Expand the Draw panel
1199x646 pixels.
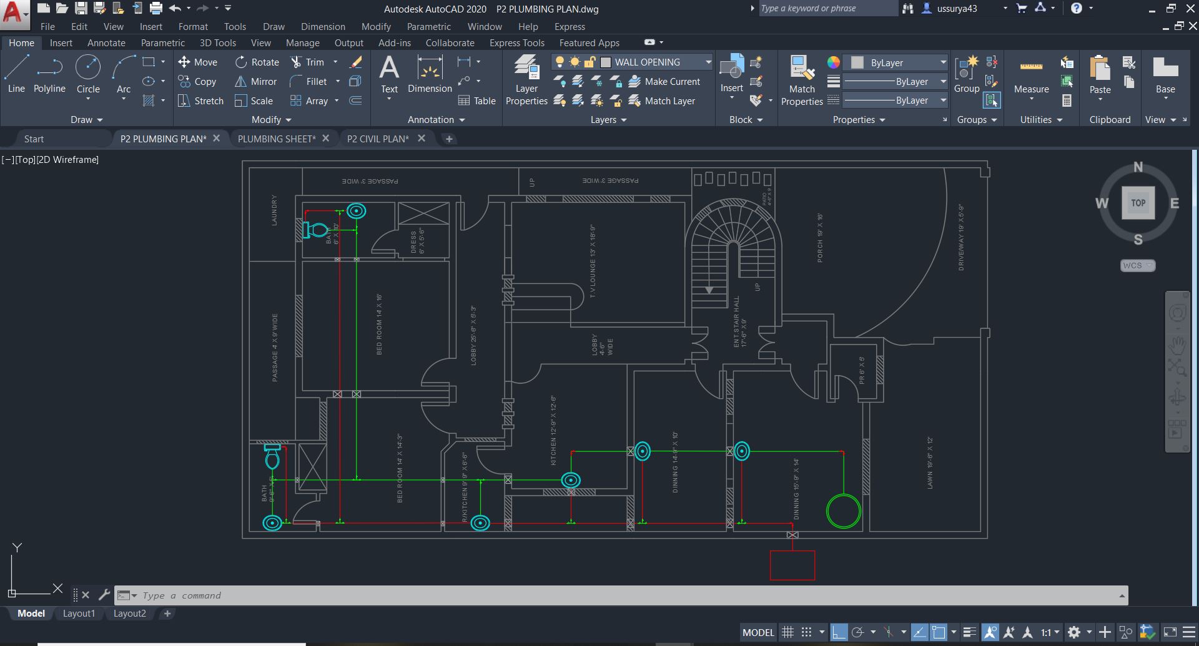pos(86,119)
